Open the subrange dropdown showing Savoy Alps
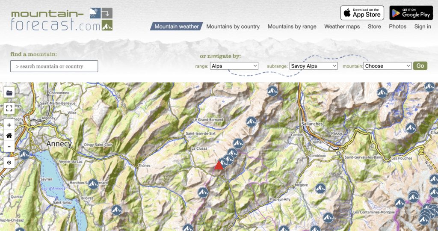The height and width of the screenshot is (231, 438). pyautogui.click(x=314, y=66)
